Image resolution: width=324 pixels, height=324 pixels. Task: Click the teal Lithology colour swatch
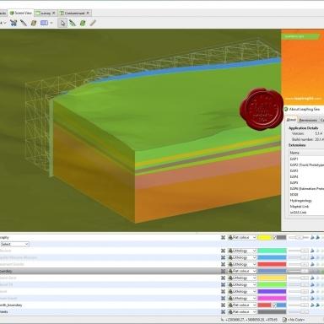(272, 251)
